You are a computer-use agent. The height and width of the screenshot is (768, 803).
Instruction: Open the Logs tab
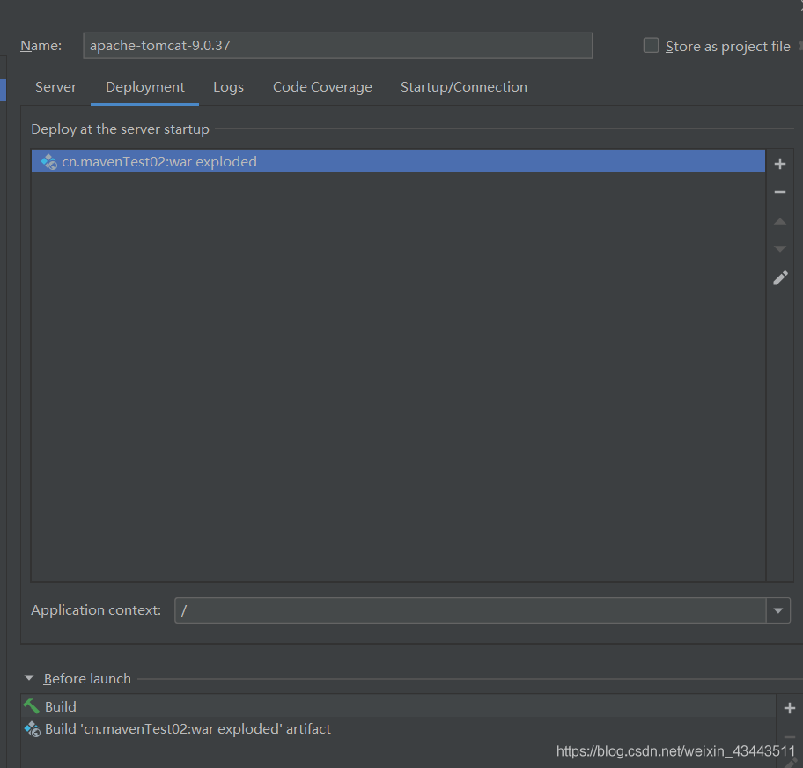click(228, 87)
